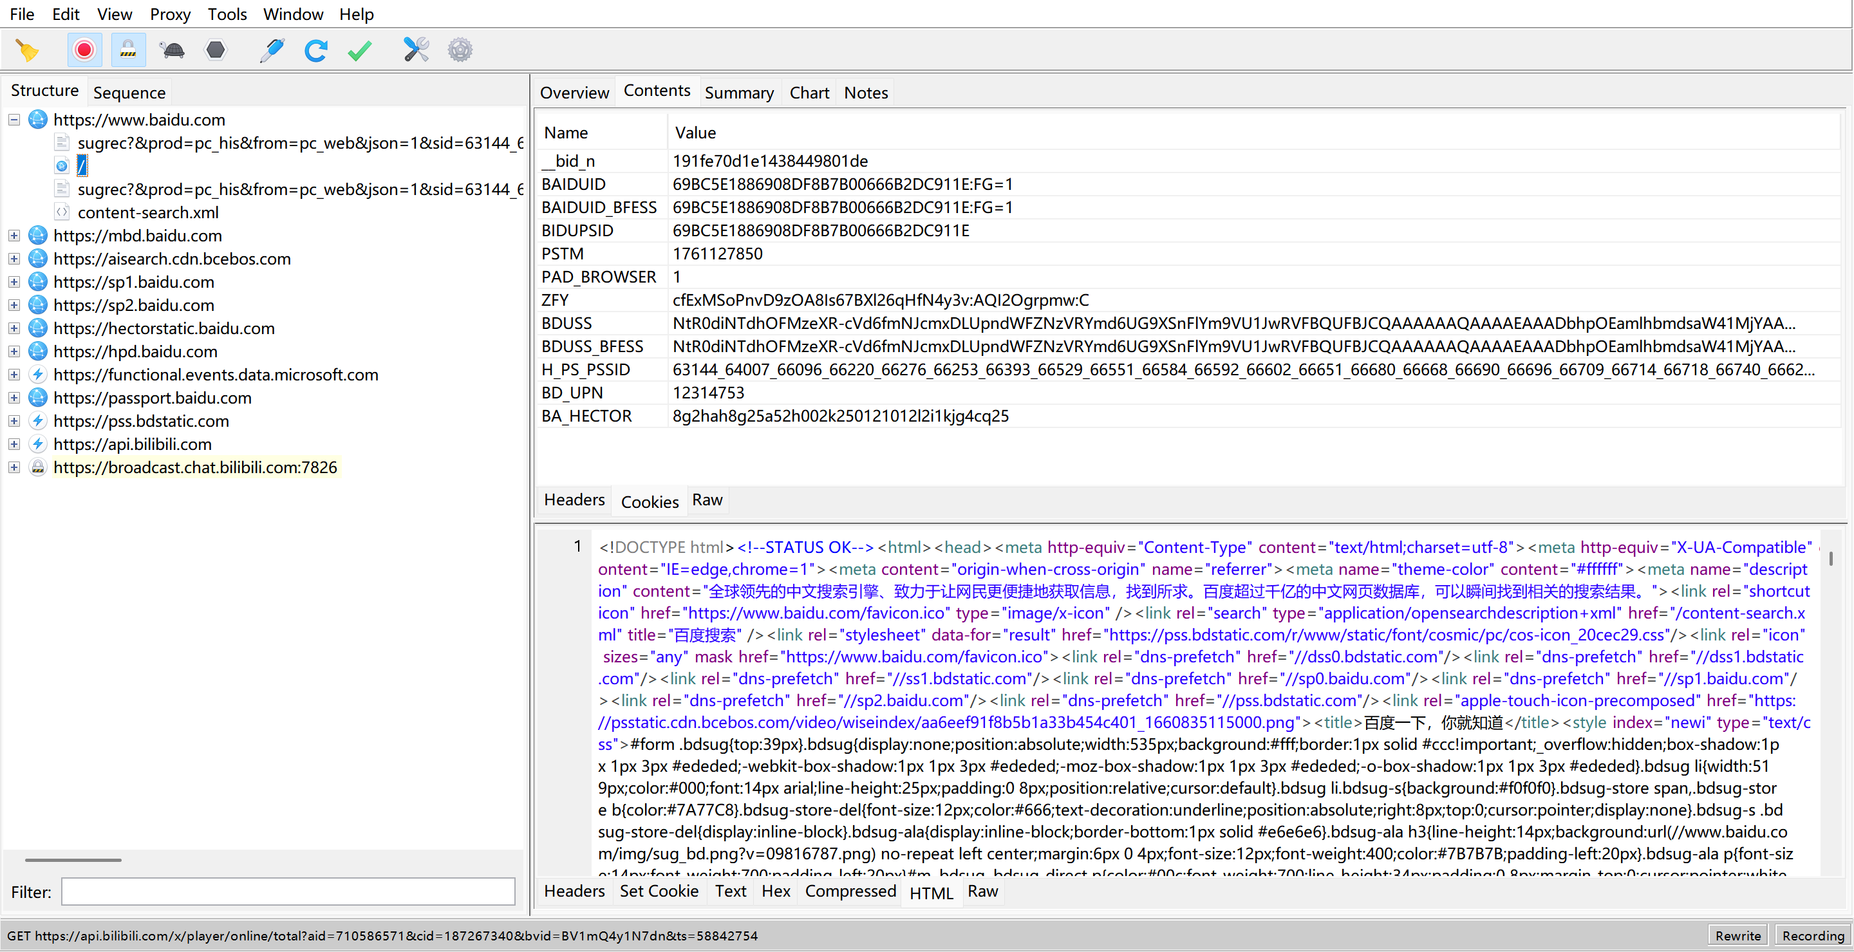This screenshot has height=952, width=1854.
Task: Click XML file icon of content-search.xml
Action: click(62, 212)
